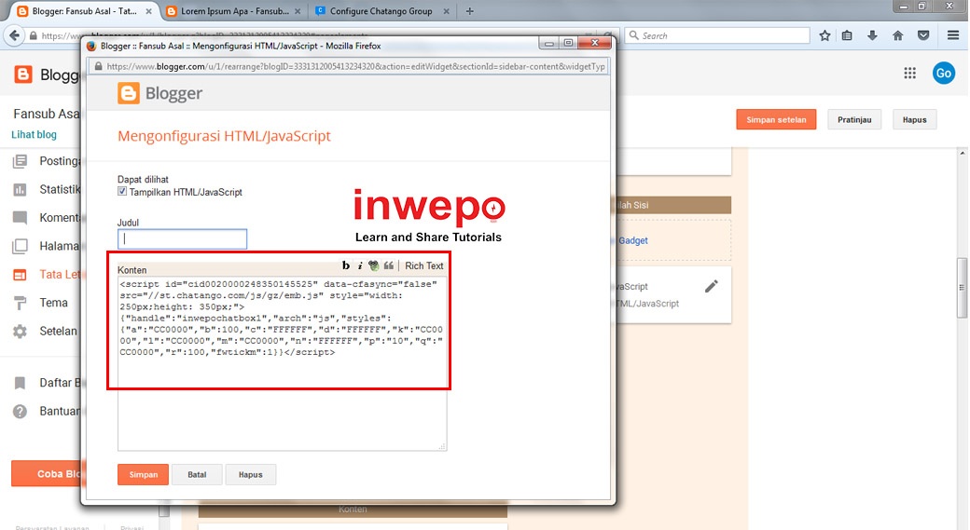Edit the HTML/JavaScript gadget with the pencil icon
970x530 pixels.
tap(712, 286)
